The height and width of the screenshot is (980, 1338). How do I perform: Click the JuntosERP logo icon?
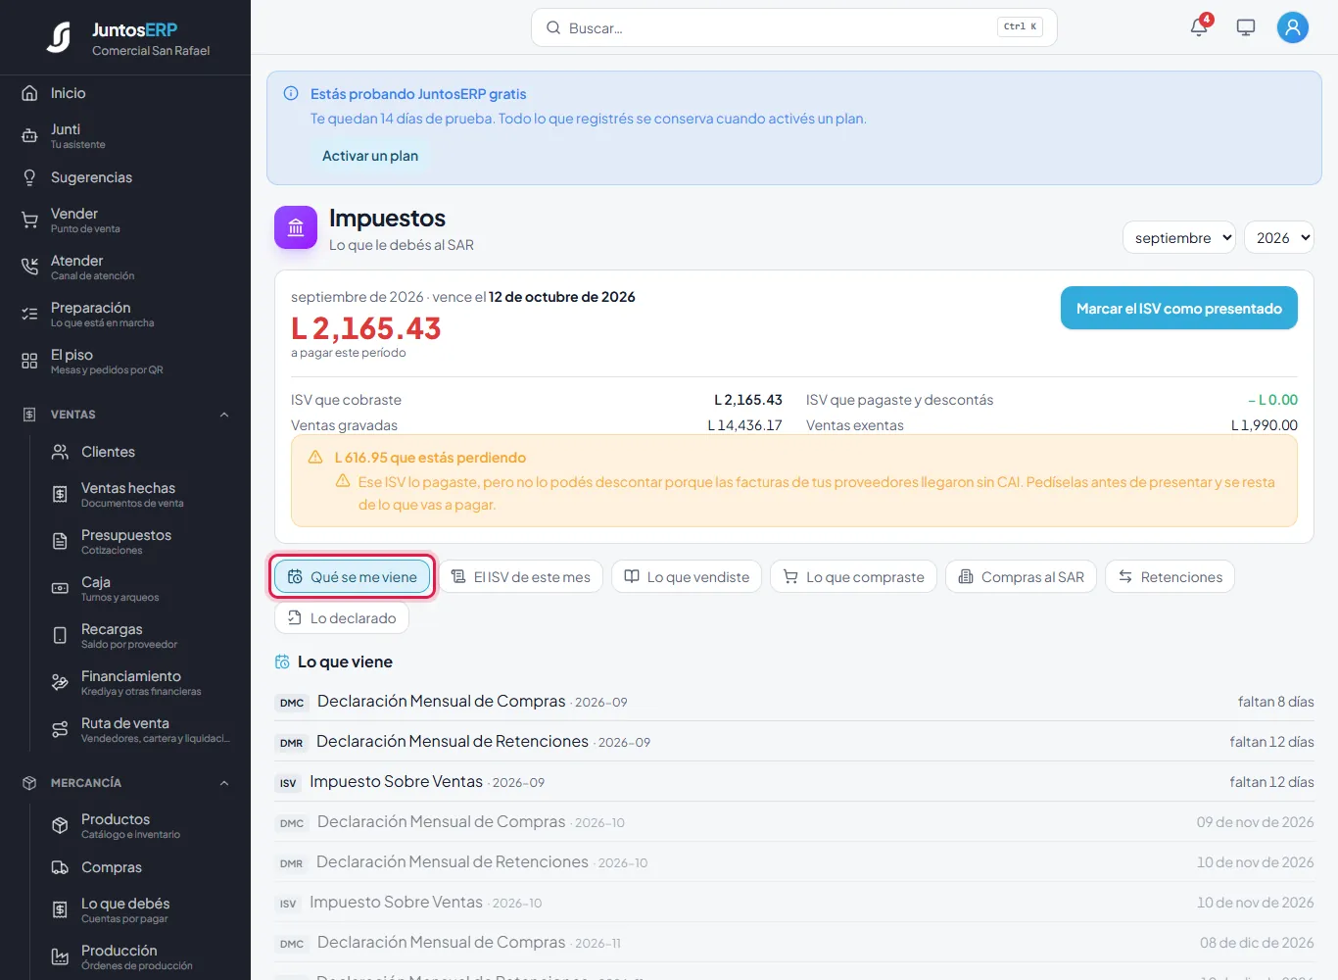click(59, 37)
